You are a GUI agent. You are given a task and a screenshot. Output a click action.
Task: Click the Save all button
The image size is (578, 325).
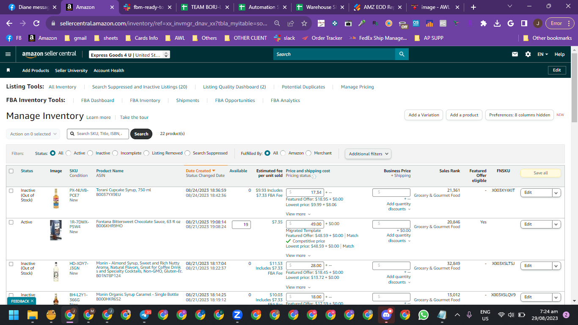(x=540, y=173)
